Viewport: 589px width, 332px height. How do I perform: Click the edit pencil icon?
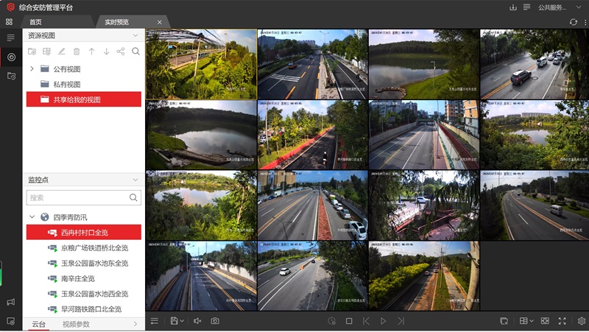(62, 52)
